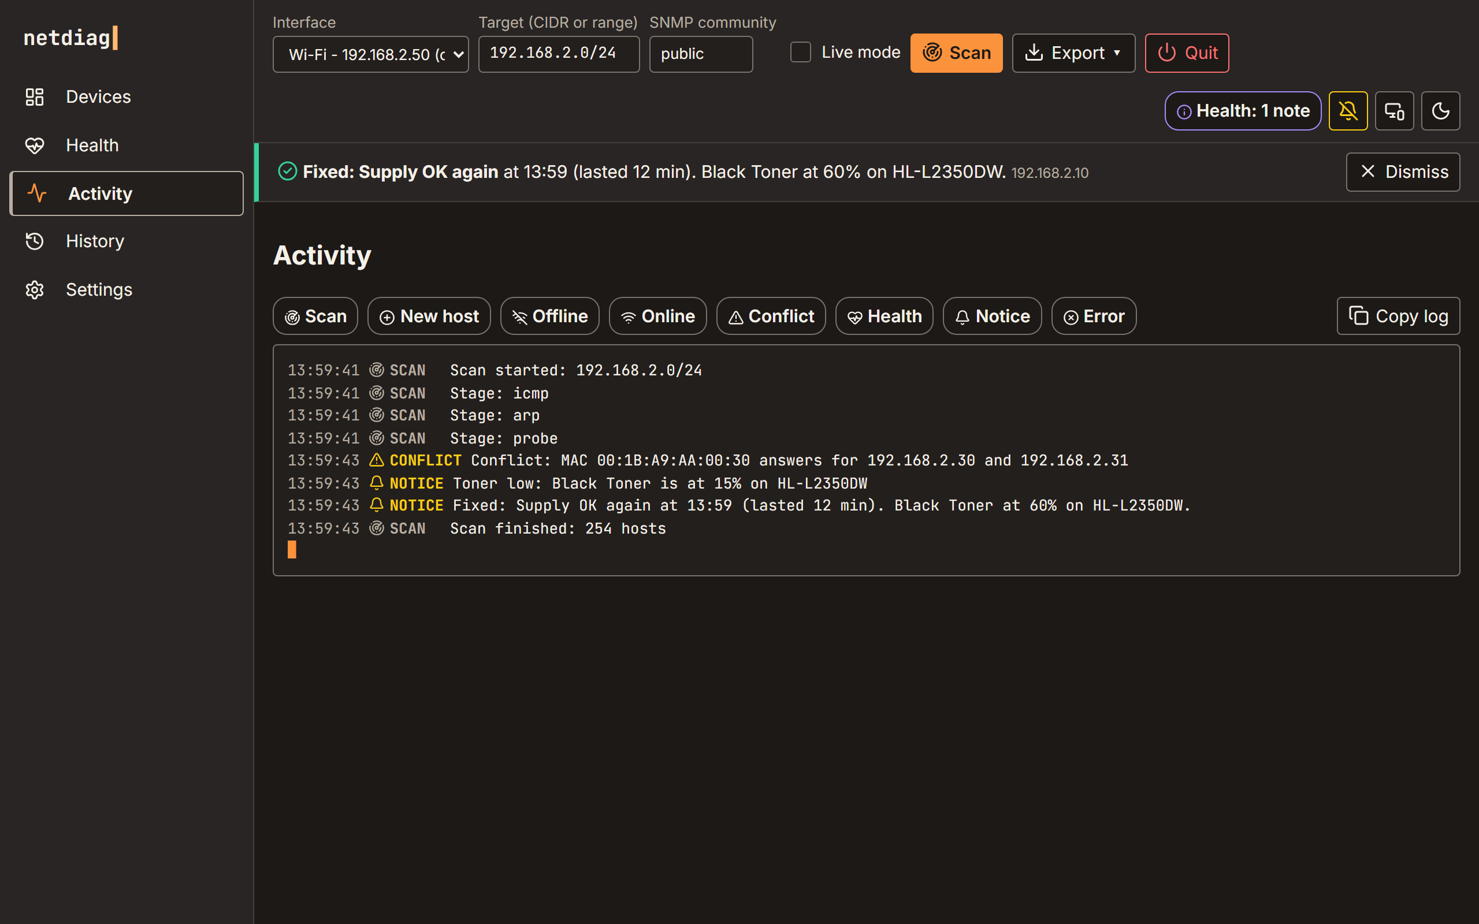Expand the Interface dropdown
This screenshot has width=1479, height=924.
(x=370, y=54)
